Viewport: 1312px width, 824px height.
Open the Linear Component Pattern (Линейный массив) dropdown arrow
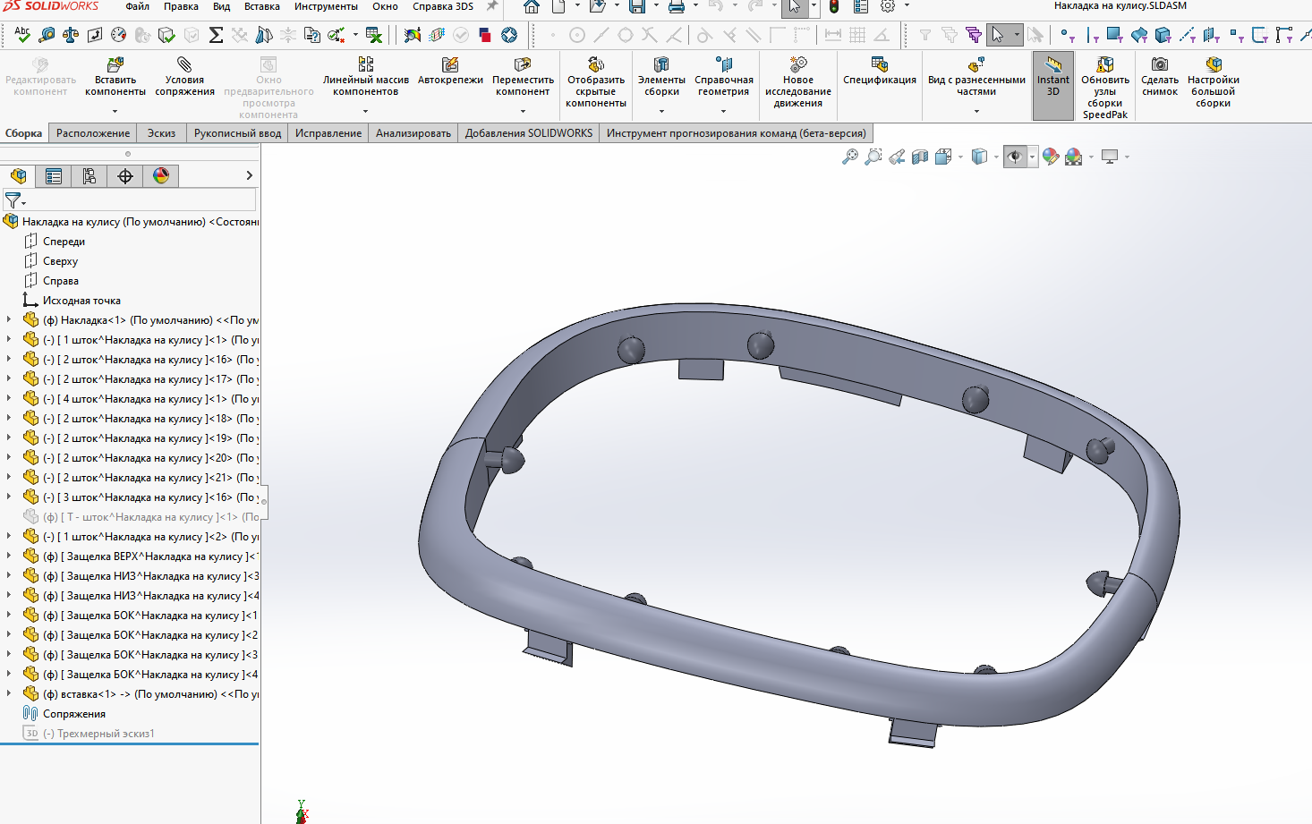[x=366, y=112]
